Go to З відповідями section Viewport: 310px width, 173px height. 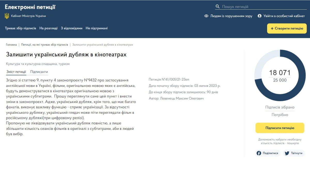tap(72, 28)
